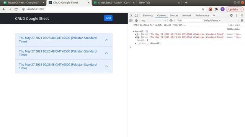Bookmark this page with the star icon
245x137 pixels.
point(203,9)
